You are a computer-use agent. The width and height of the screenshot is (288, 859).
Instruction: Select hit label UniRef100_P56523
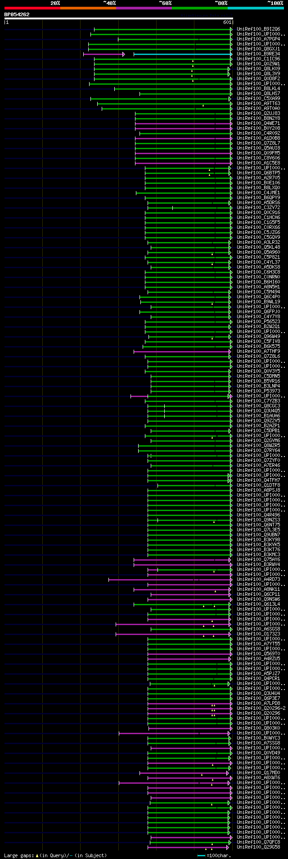(258, 321)
